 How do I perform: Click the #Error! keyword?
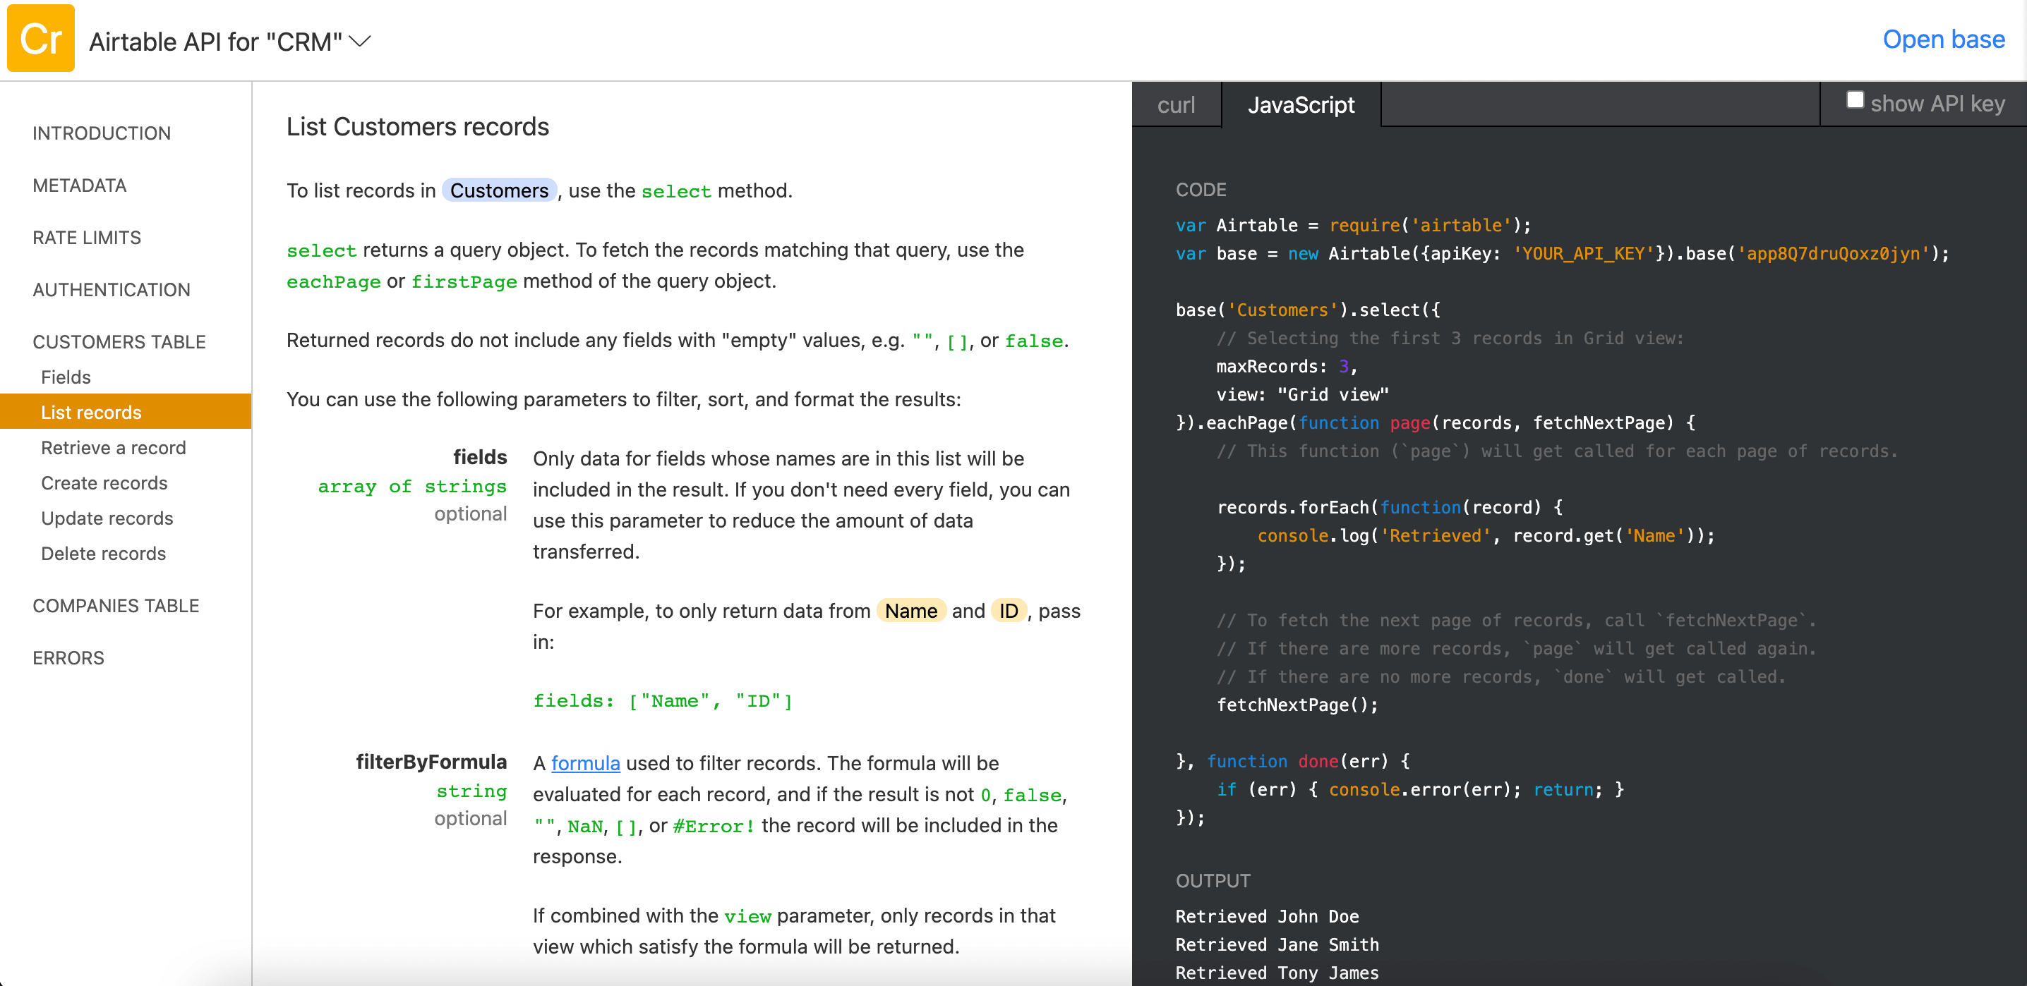[714, 827]
